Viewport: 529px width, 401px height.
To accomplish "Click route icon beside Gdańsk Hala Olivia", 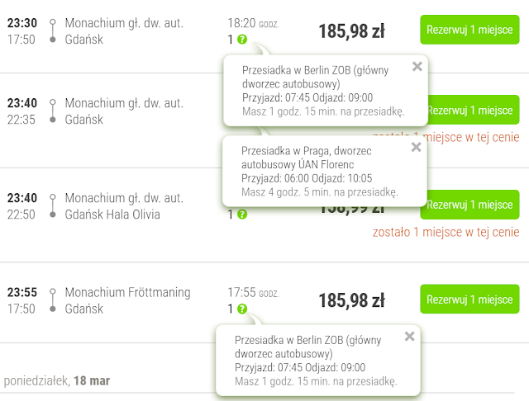I will [x=53, y=206].
